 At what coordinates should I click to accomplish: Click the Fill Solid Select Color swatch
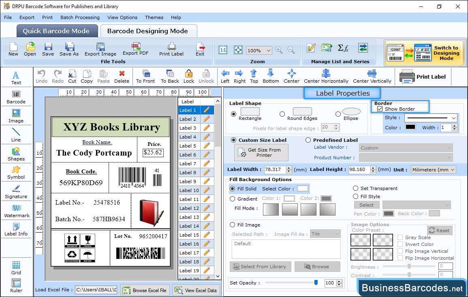pyautogui.click(x=302, y=189)
